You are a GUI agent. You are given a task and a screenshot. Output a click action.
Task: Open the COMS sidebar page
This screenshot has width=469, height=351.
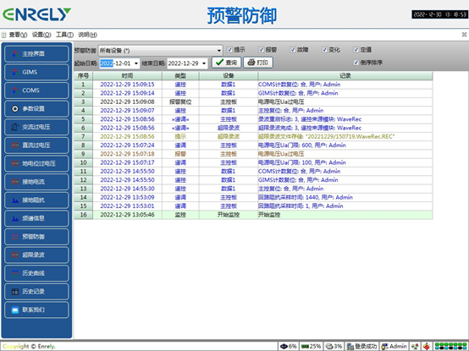click(36, 90)
